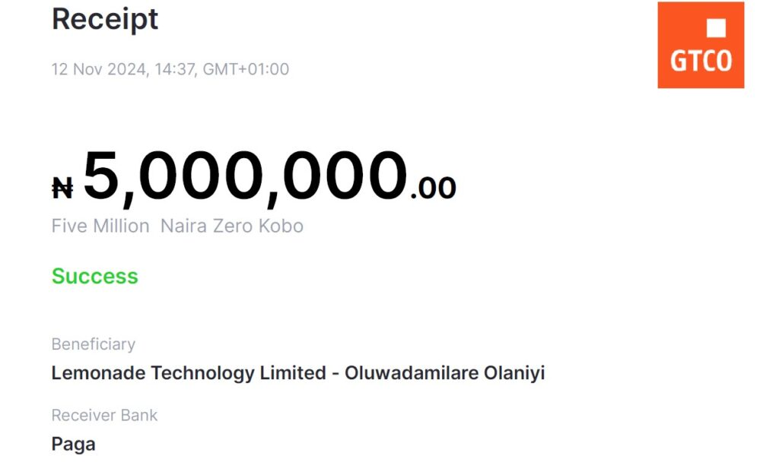Click the Oluwadamilare Olaniyi name
The height and width of the screenshot is (472, 779).
(x=445, y=373)
